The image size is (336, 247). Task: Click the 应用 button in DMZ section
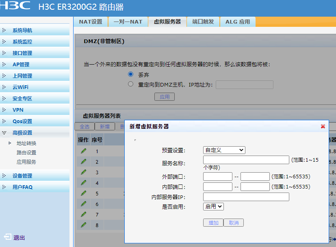[165, 97]
